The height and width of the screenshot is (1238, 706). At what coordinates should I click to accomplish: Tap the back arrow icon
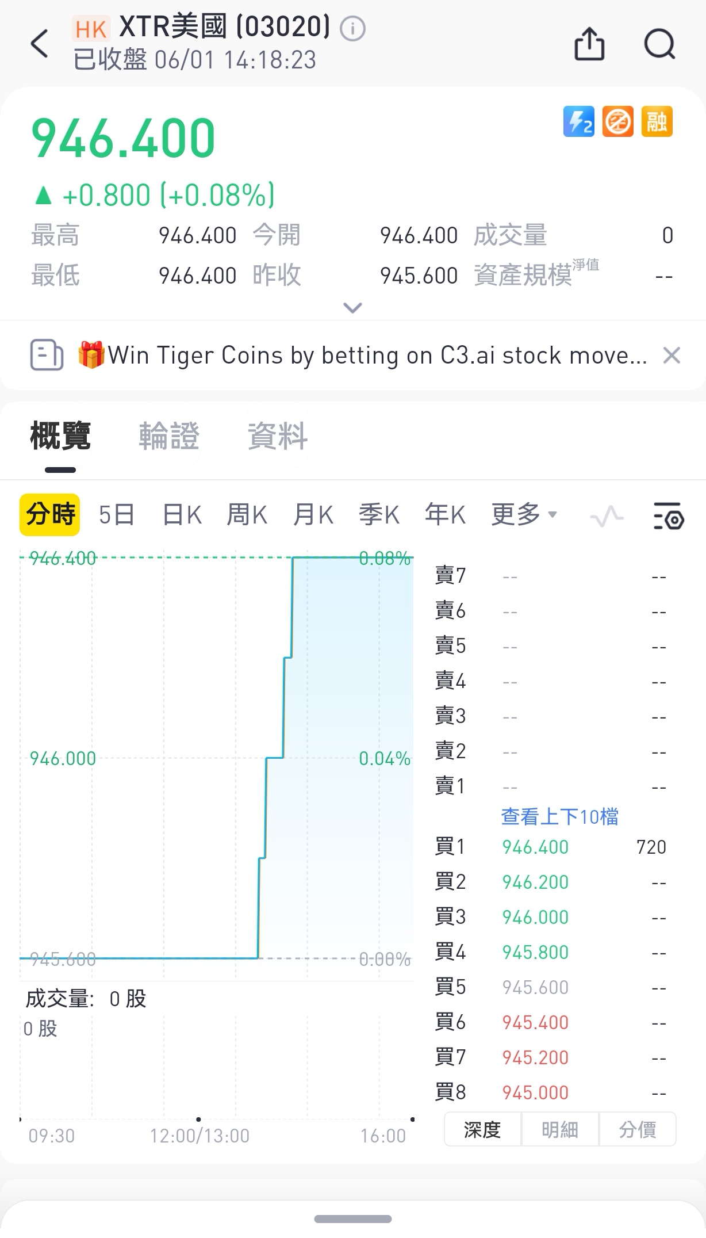pos(40,44)
